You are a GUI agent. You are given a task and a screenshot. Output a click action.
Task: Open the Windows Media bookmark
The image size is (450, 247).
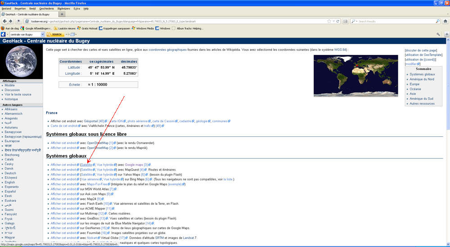[143, 28]
